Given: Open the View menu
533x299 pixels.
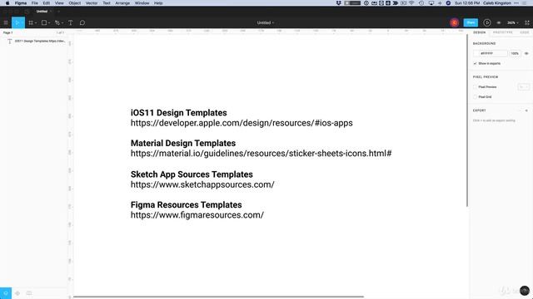Looking at the screenshot, I should point(59,3).
